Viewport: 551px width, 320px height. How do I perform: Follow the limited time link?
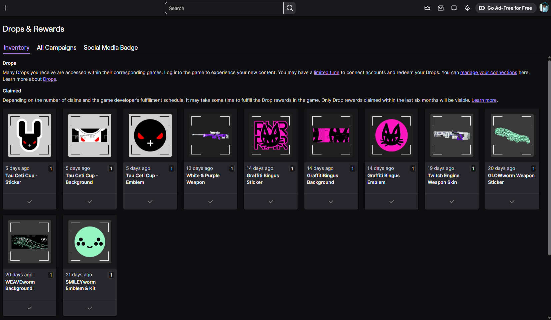(326, 72)
